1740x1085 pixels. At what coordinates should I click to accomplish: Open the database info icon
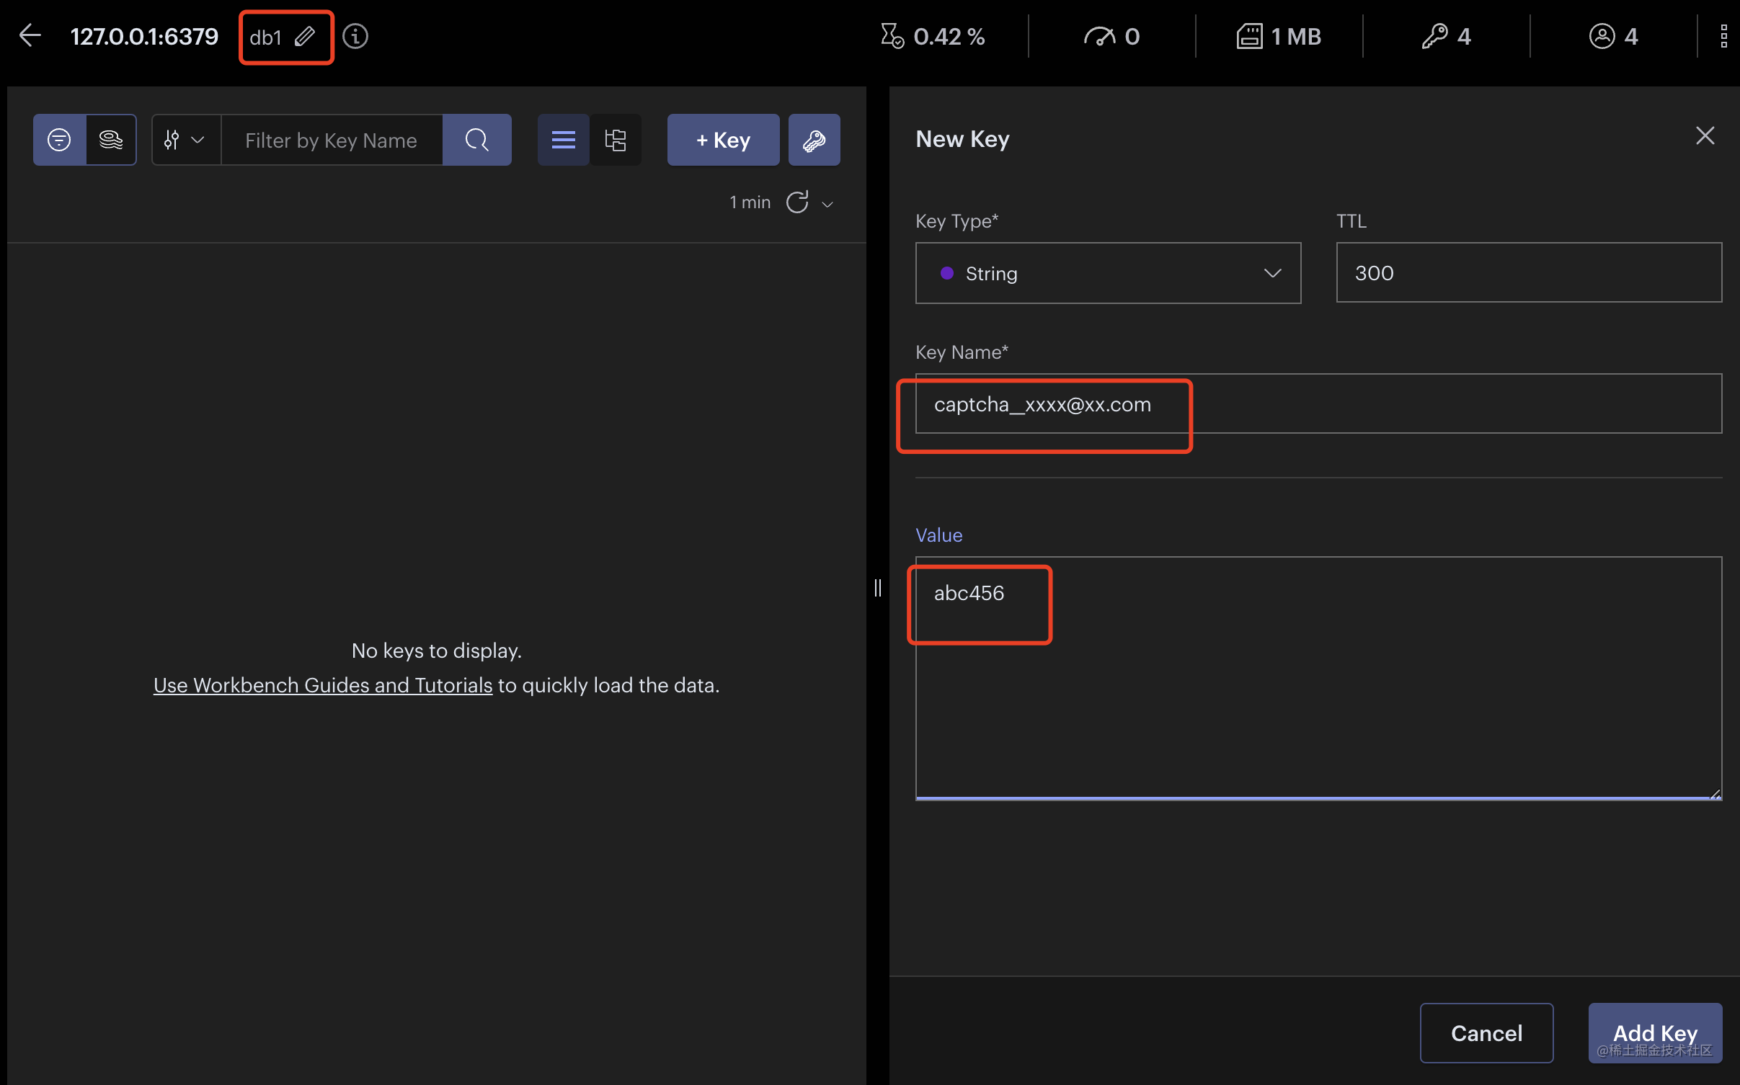[x=355, y=36]
